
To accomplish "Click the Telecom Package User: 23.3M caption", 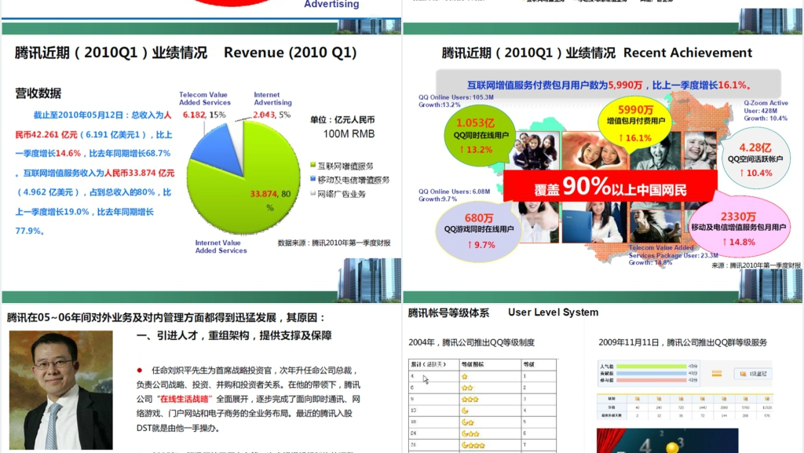I will (673, 255).
